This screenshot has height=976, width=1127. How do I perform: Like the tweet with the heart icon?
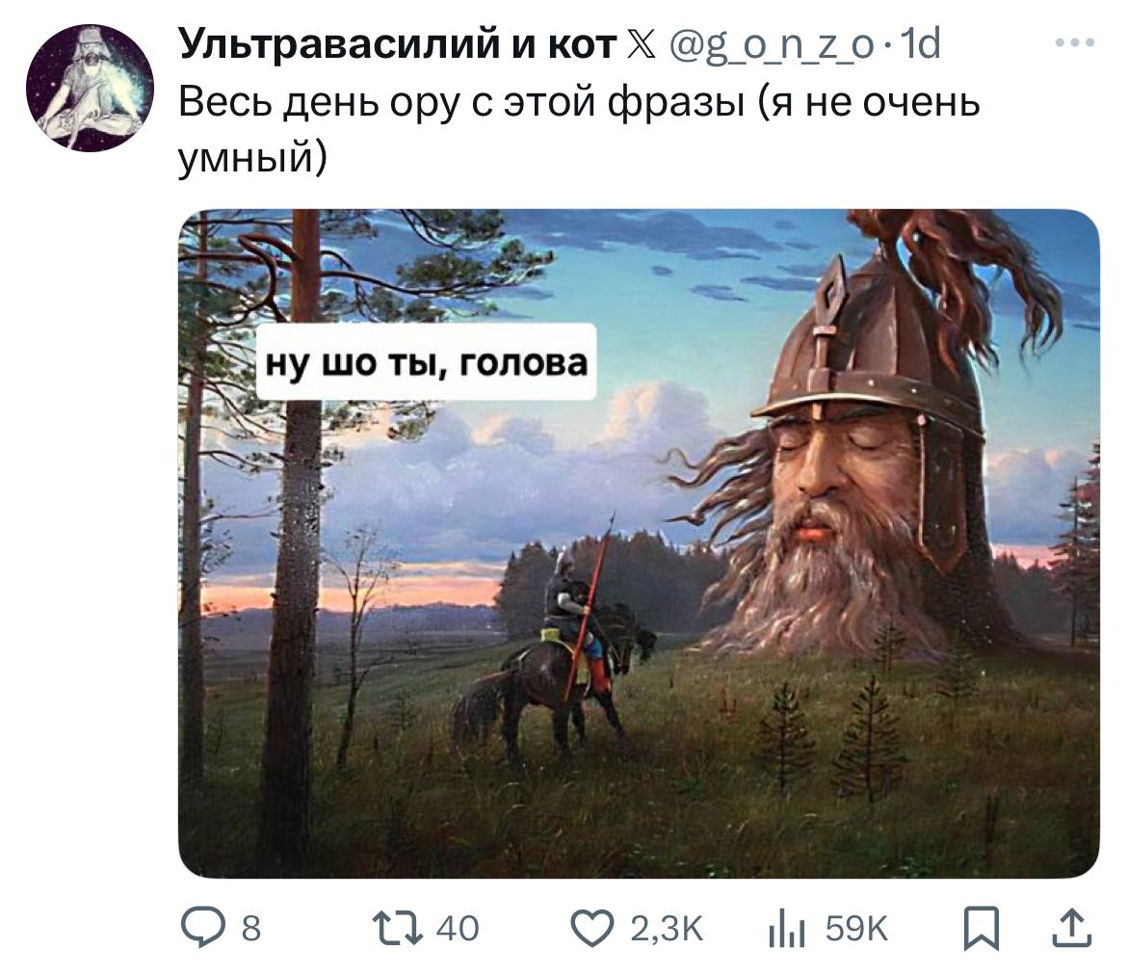[592, 928]
